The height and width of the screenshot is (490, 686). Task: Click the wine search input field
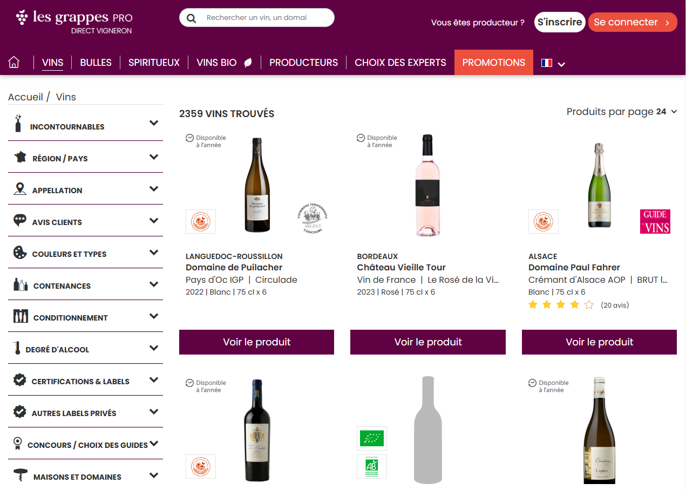pyautogui.click(x=264, y=18)
